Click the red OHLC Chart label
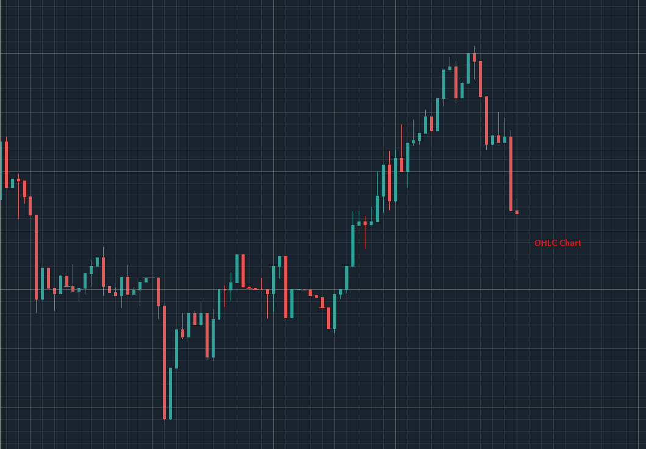The height and width of the screenshot is (449, 646). pyautogui.click(x=558, y=243)
